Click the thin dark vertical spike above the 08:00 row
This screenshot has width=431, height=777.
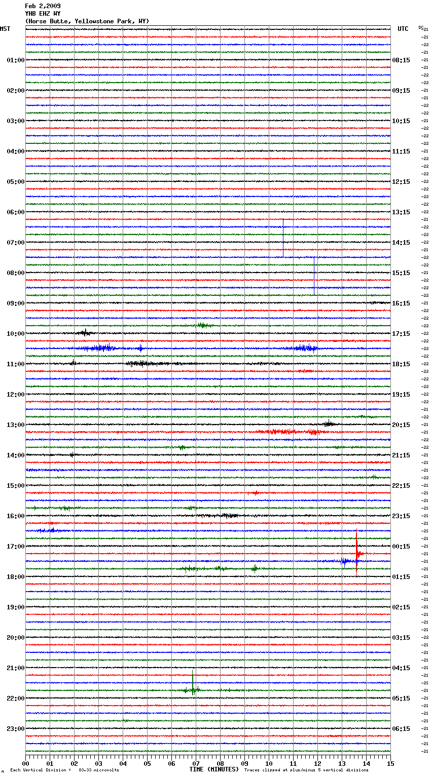click(x=314, y=276)
